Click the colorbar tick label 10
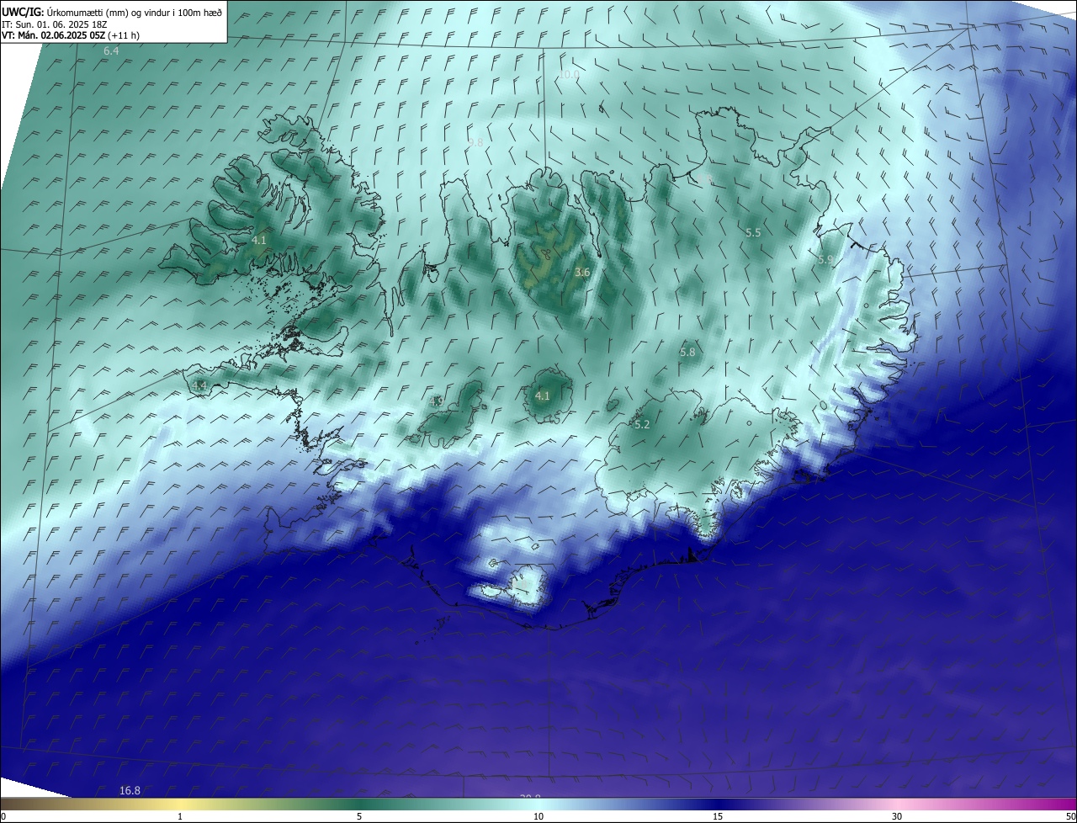The image size is (1077, 823). (538, 816)
